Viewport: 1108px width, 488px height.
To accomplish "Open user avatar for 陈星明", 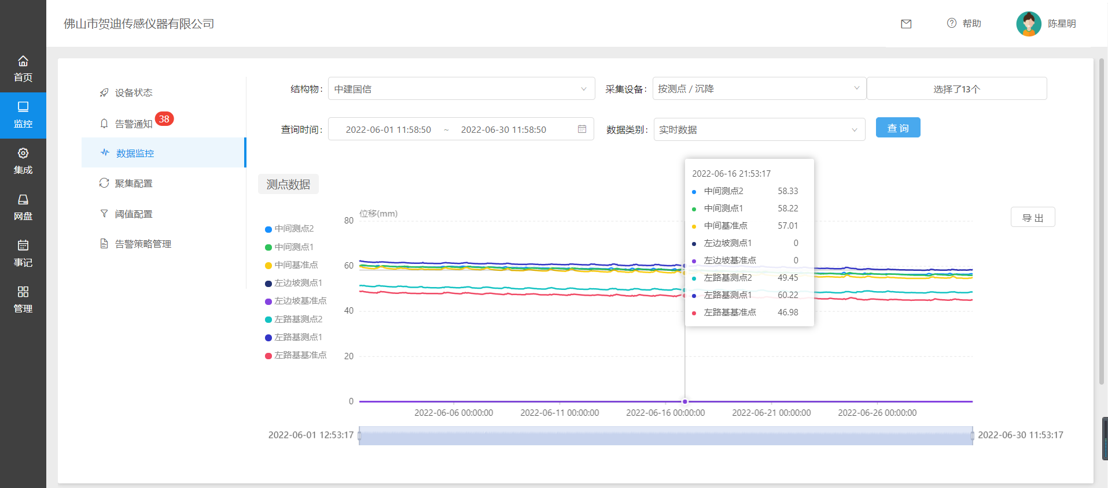I will pyautogui.click(x=1028, y=24).
